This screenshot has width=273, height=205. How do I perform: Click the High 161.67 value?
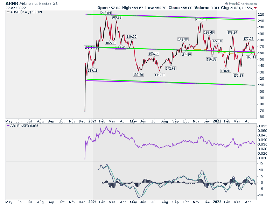coord(133,8)
